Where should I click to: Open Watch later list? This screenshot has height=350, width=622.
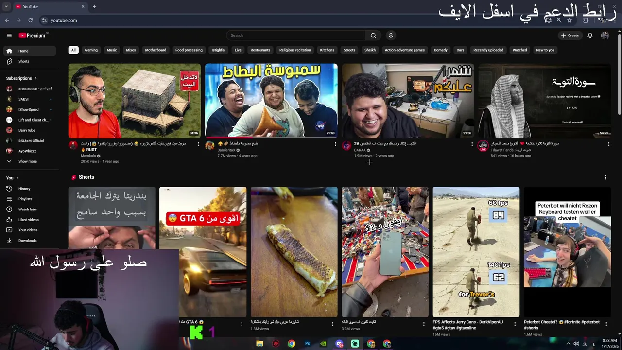29,210
